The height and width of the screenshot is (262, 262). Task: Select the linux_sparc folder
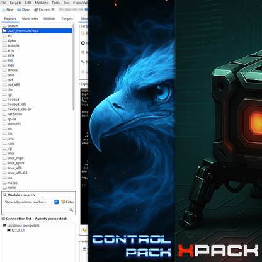16,163
